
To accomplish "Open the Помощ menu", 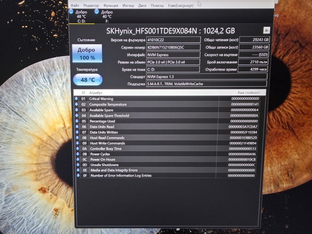I will [x=157, y=6].
